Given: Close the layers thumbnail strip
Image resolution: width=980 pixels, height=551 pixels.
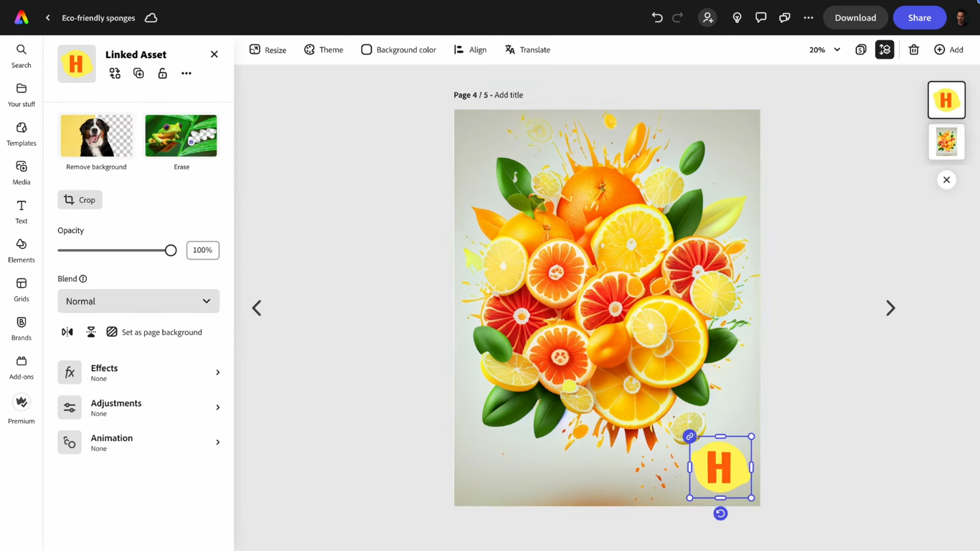Looking at the screenshot, I should (x=946, y=180).
